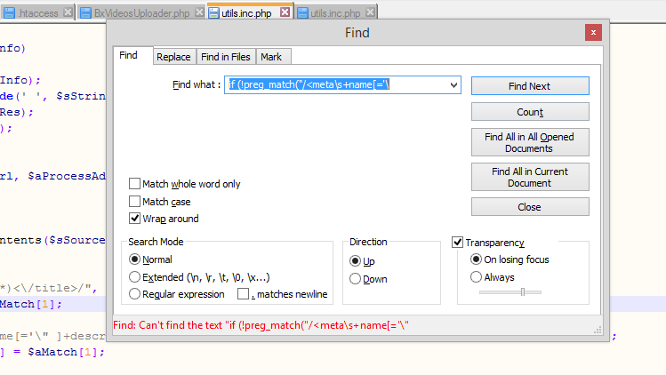This screenshot has height=375, width=666.
Task: Close the .htaccess tab with its X icon
Action: [x=68, y=12]
